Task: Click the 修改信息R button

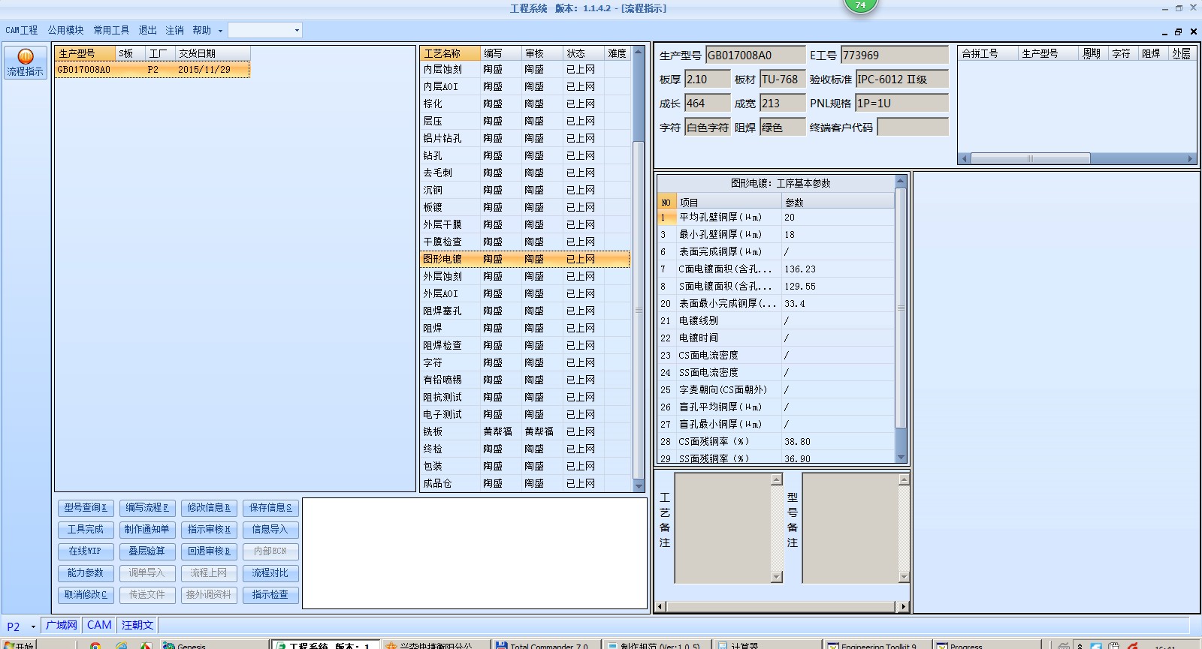Action: (209, 508)
